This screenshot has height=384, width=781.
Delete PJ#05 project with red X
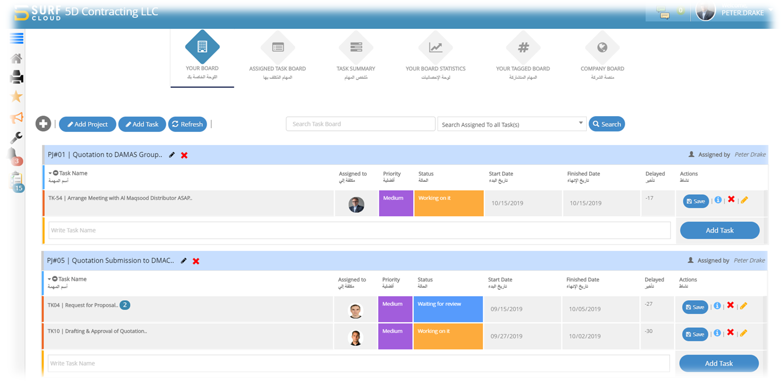coord(196,261)
